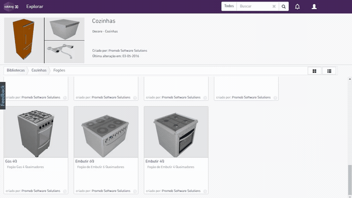The height and width of the screenshot is (198, 352).
Task: Clear the search field with X
Action: click(x=274, y=6)
